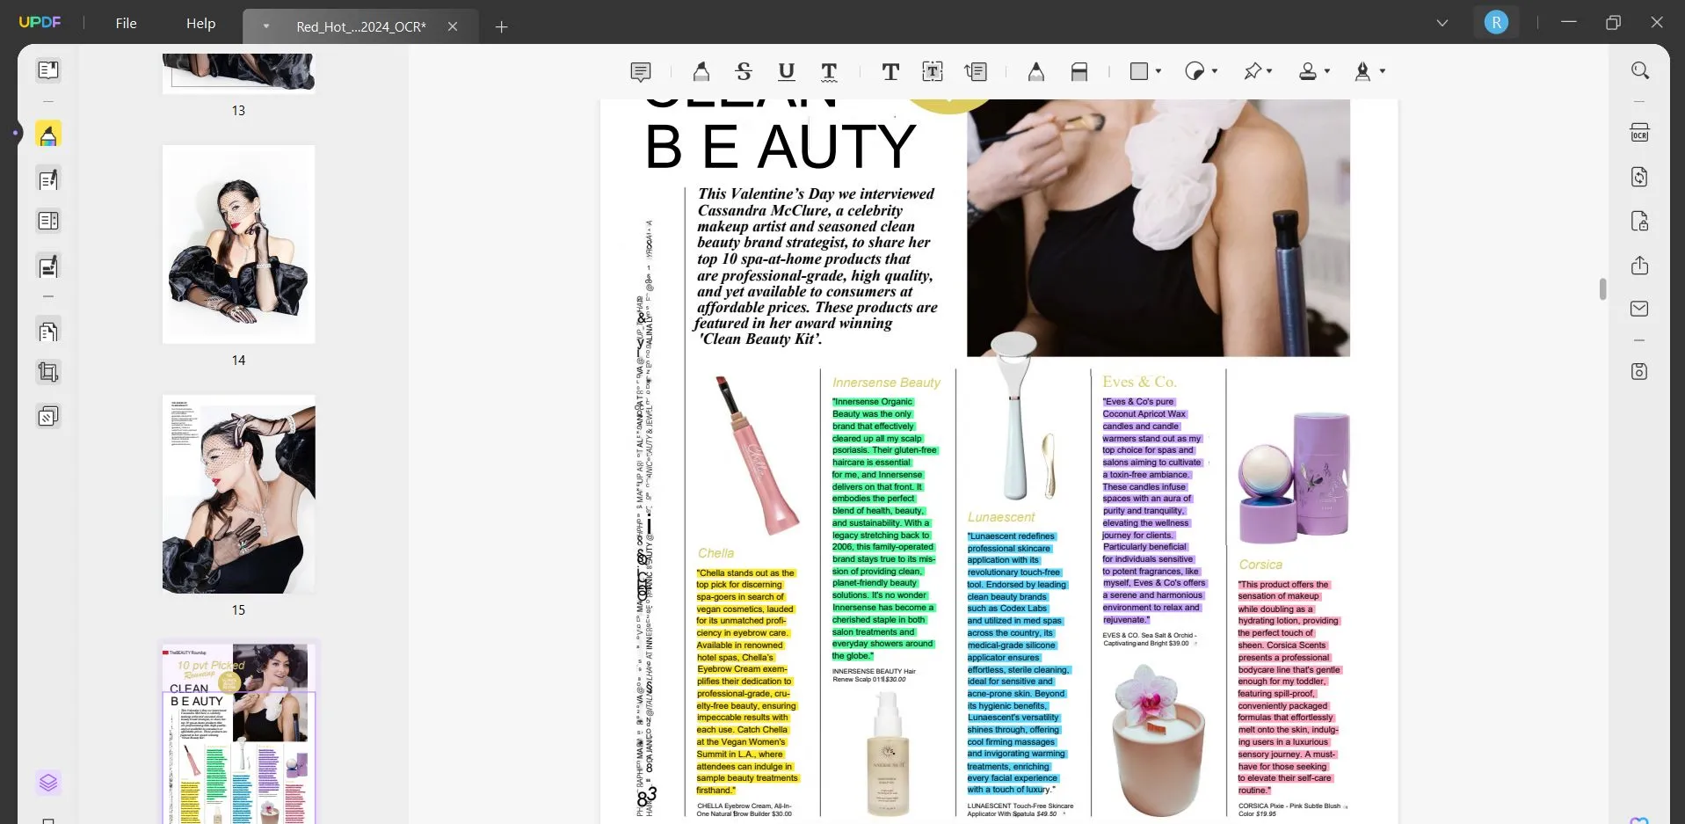Select the Pencil drawing tool
This screenshot has height=824, width=1685.
click(1036, 72)
